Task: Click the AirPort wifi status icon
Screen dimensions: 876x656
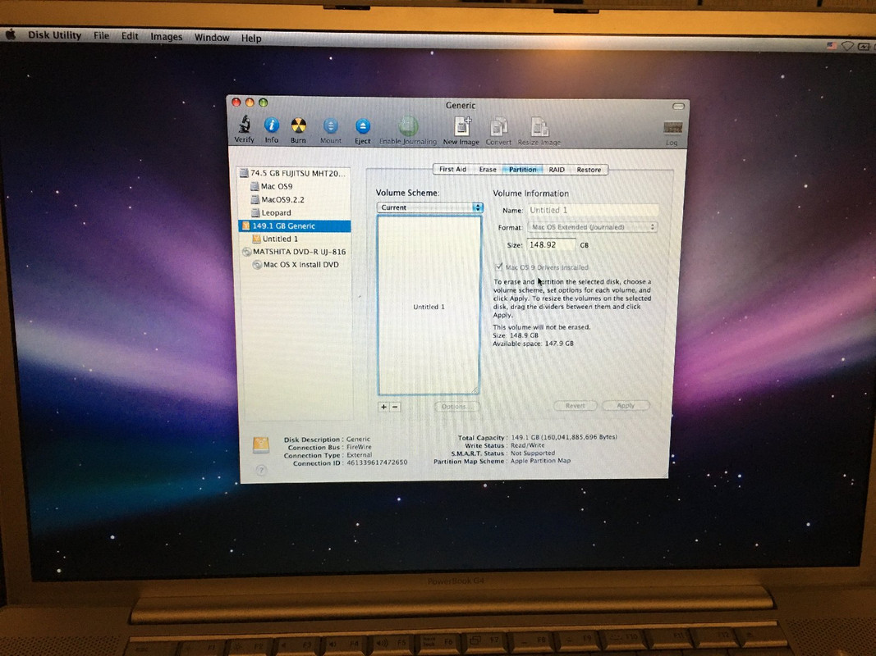Action: tap(847, 46)
